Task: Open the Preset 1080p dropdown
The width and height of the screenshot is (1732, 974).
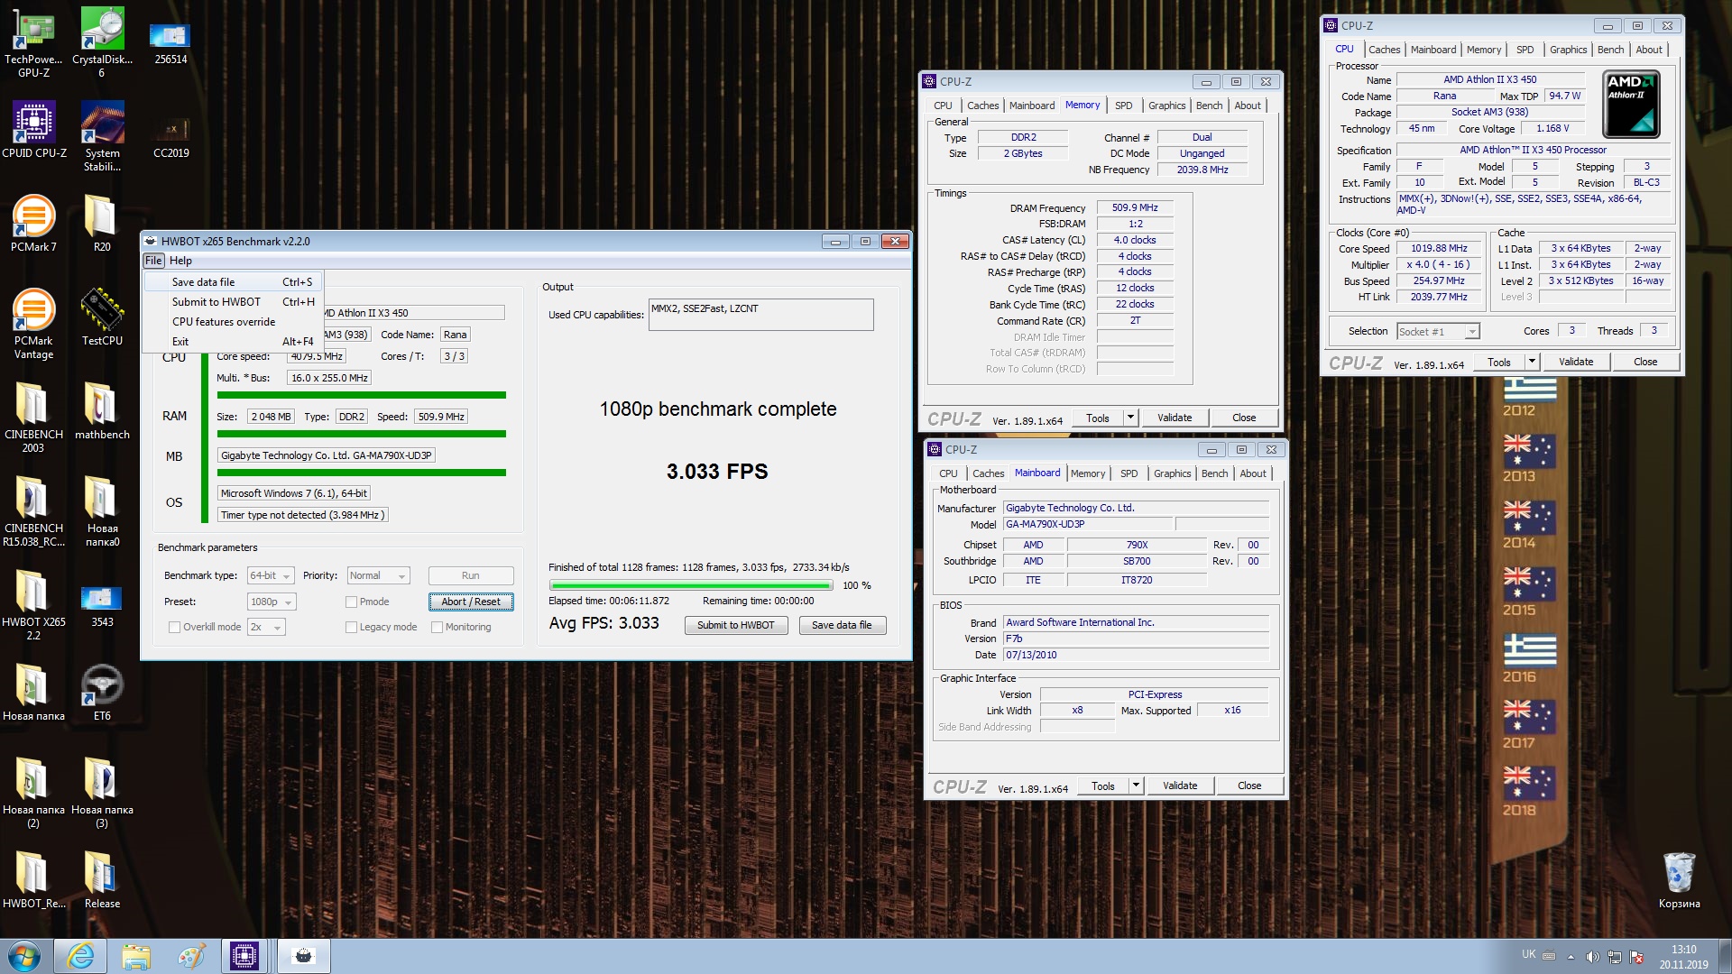Action: (272, 602)
